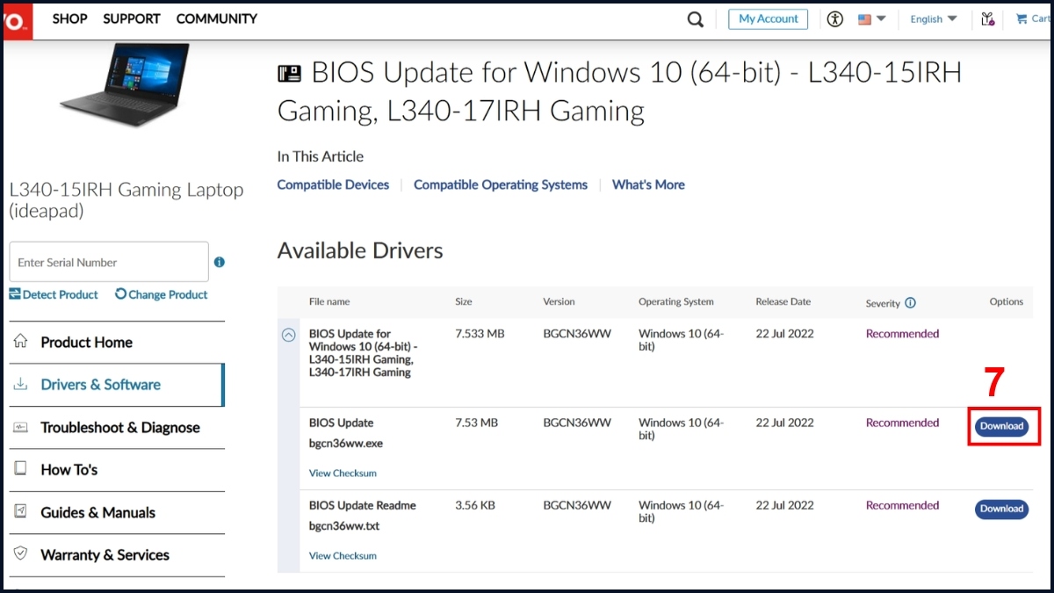This screenshot has height=593, width=1054.
Task: Click the Detect Product link
Action: tap(54, 294)
